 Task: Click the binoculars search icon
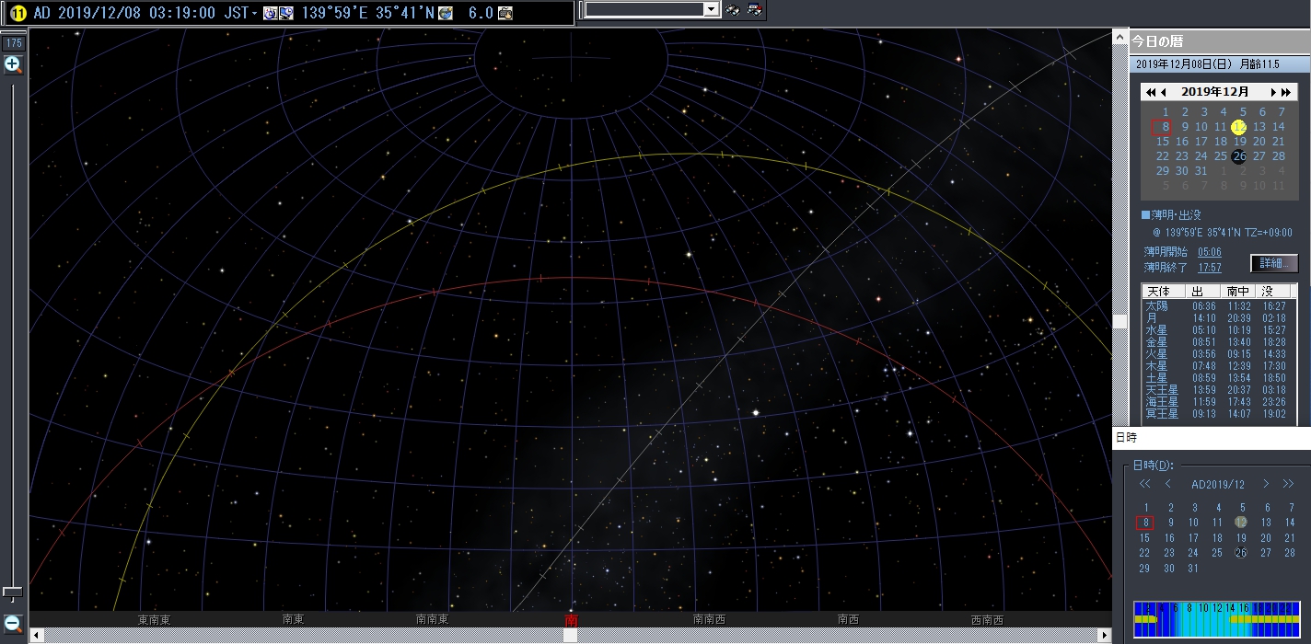[733, 10]
